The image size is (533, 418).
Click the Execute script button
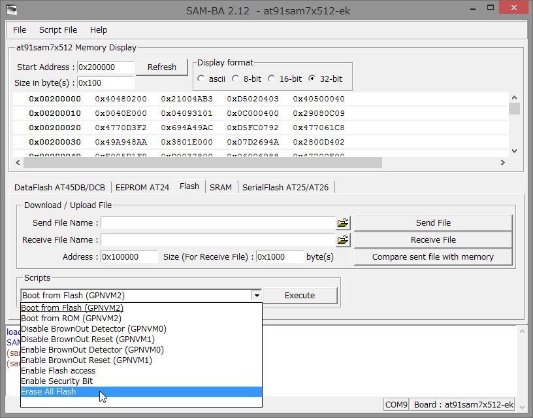coord(300,296)
